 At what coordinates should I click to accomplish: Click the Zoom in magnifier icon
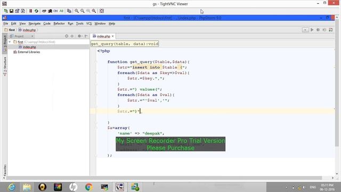[77, 11]
